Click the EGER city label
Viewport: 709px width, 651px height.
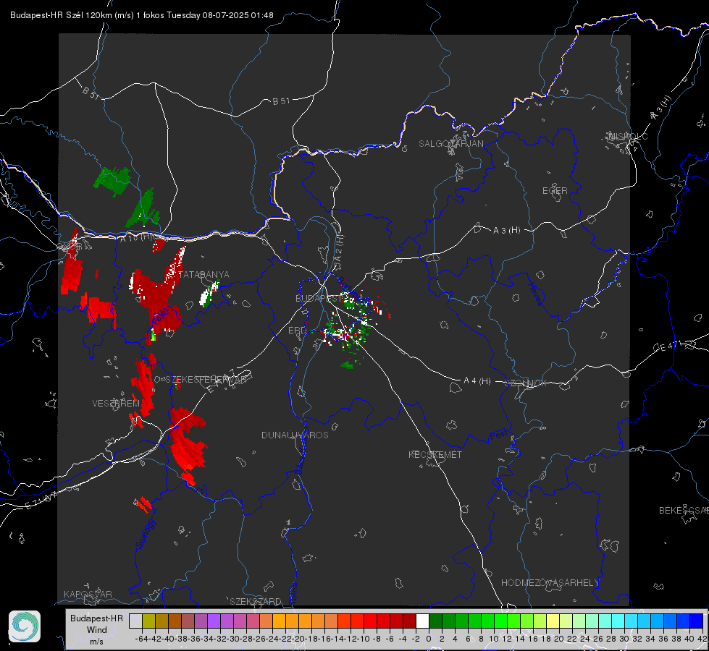point(555,191)
